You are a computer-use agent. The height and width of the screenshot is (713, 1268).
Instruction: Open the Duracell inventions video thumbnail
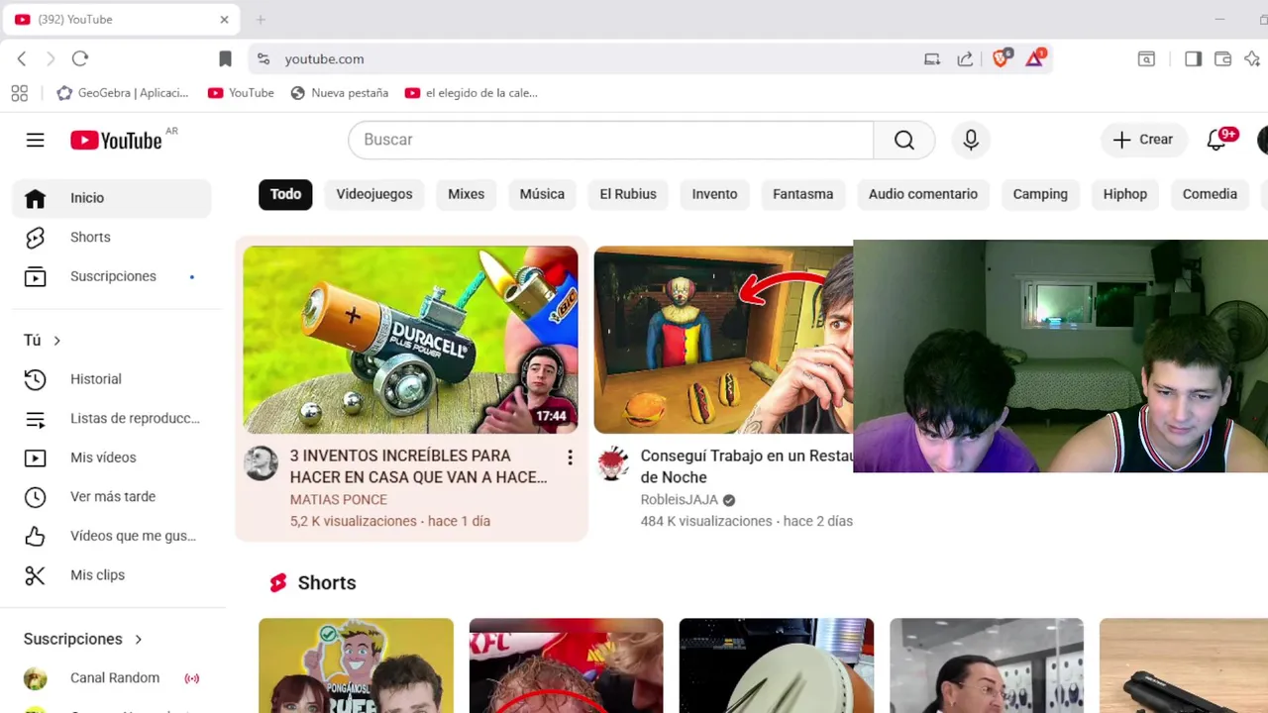pyautogui.click(x=410, y=340)
